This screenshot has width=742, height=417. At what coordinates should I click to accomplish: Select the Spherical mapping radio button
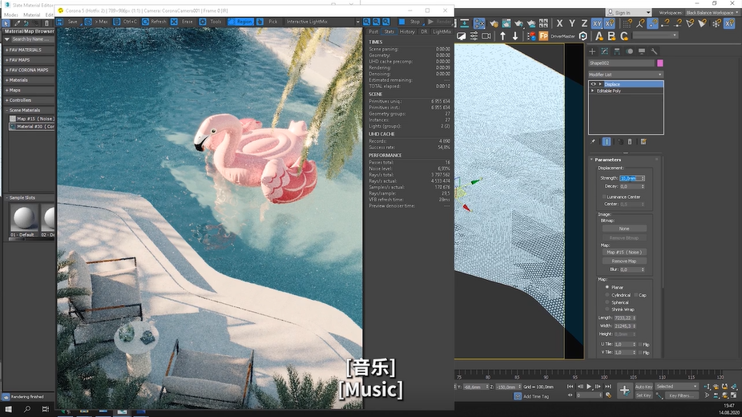607,302
